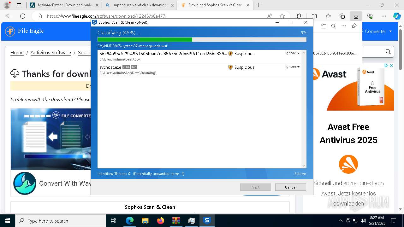Click Suspicious shield icon for 56e94a95c file
The height and width of the screenshot is (227, 404).
tap(230, 54)
